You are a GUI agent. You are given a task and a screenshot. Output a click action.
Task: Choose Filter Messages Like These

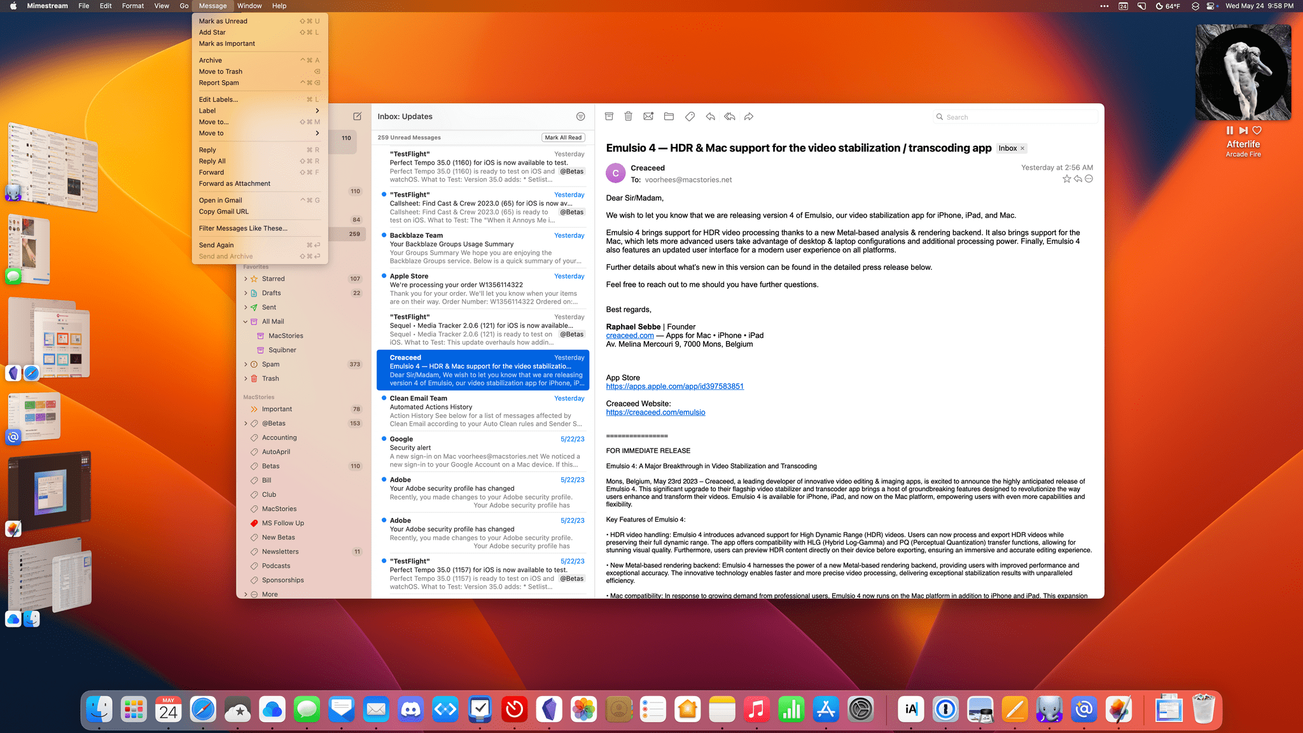point(260,228)
